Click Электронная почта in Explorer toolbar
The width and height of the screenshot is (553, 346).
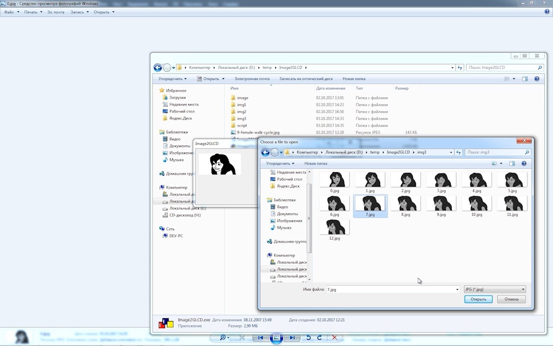252,79
